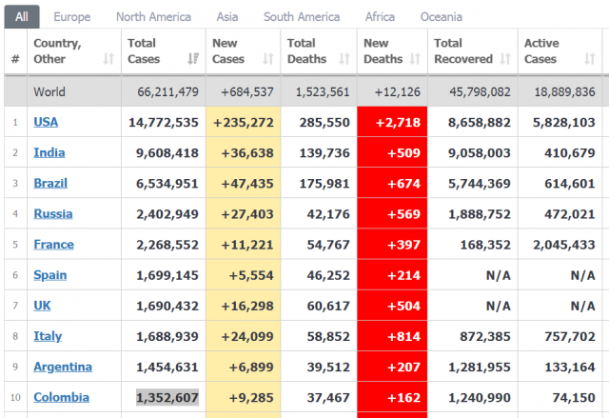Click USA new cases +235,272

tap(244, 123)
